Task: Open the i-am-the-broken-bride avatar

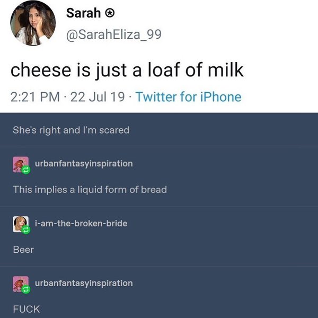Action: 19,223
